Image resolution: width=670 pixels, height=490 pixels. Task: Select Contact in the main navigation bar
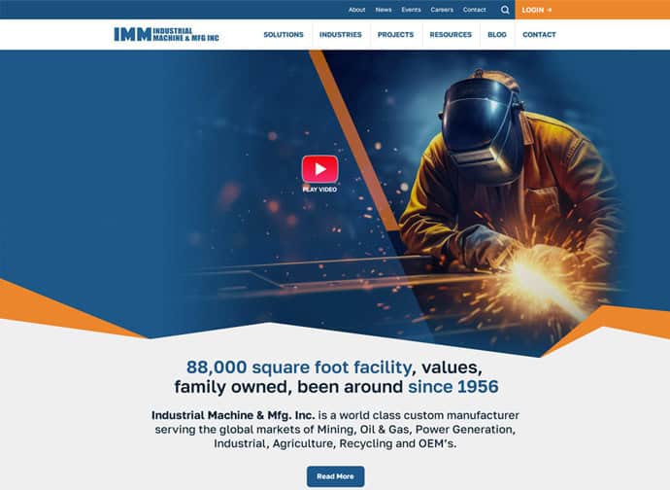tap(539, 35)
